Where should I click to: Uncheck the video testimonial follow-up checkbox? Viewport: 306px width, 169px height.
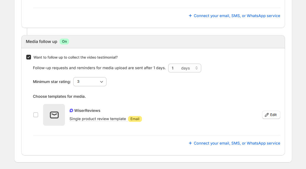(x=29, y=57)
